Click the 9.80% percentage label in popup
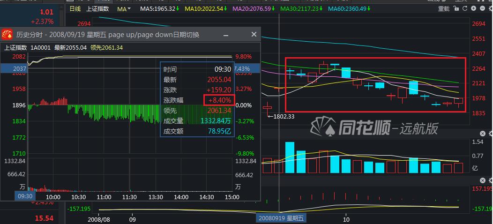Screen dimensions: 493x224 pos(244,57)
